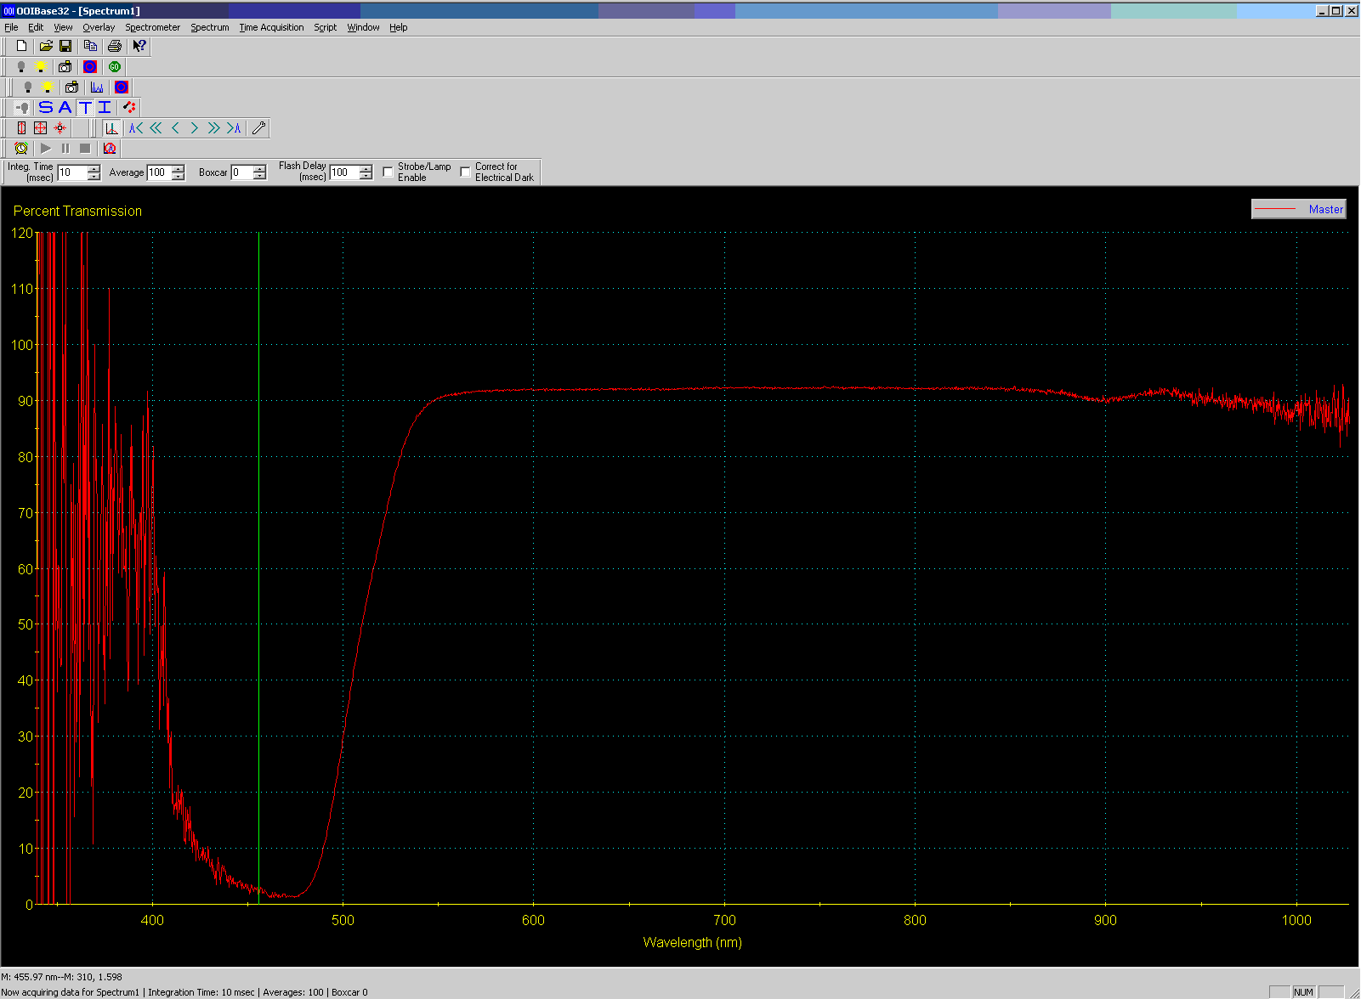Toggle the subtract dark bulb icon

pos(23,107)
